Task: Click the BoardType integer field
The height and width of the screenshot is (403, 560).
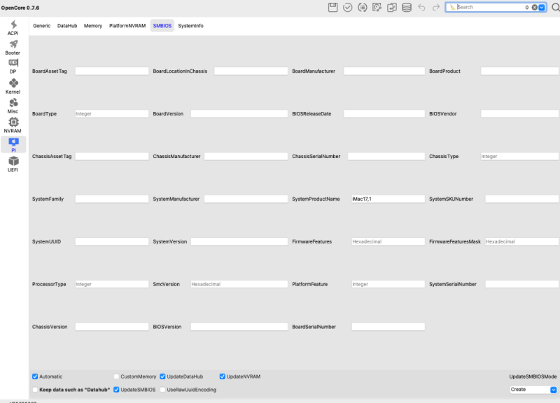Action: (112, 114)
